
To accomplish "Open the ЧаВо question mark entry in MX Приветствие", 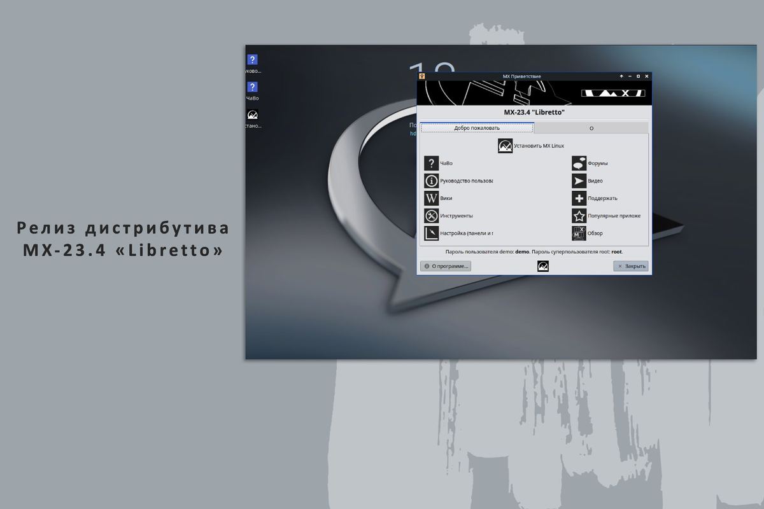I will pyautogui.click(x=438, y=164).
